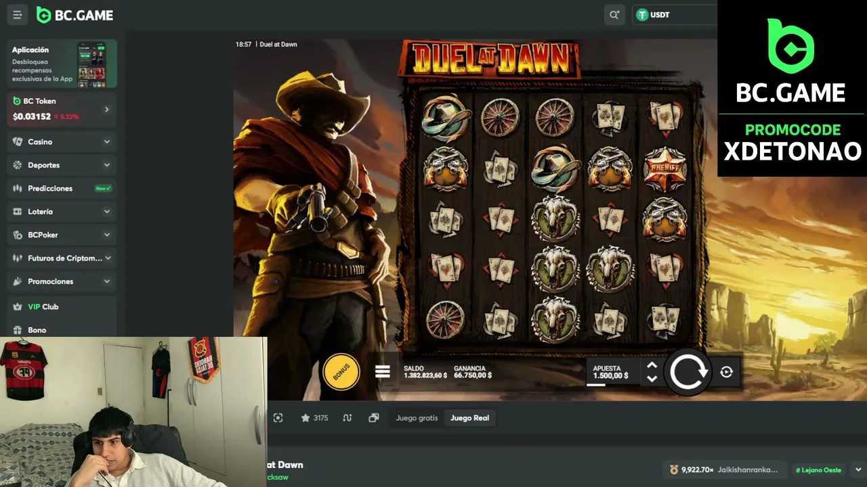Click the 3175 favorites count

click(x=321, y=418)
